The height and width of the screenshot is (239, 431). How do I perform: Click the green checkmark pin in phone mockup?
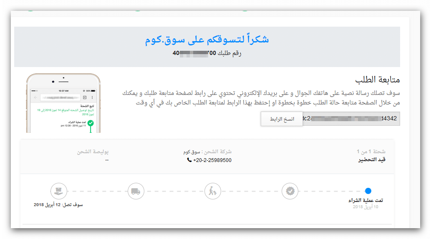91,124
